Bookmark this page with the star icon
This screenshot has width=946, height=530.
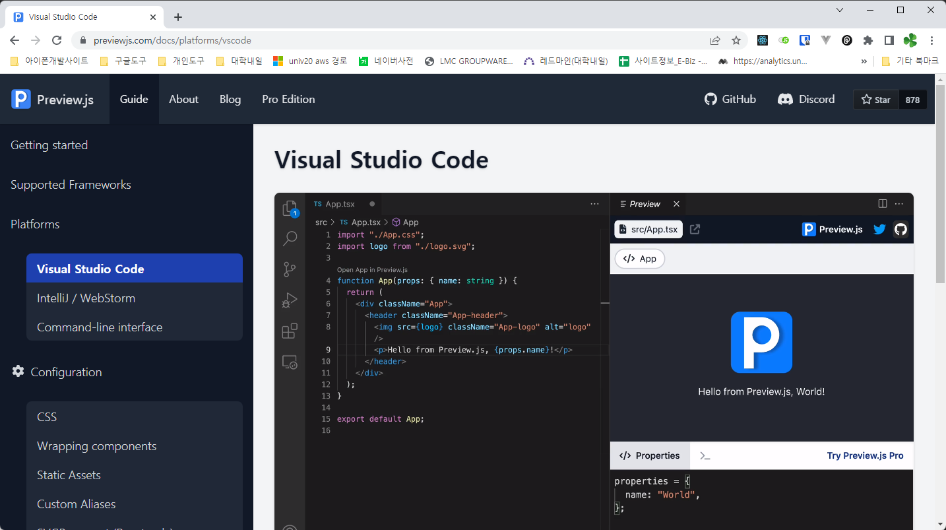(x=736, y=40)
